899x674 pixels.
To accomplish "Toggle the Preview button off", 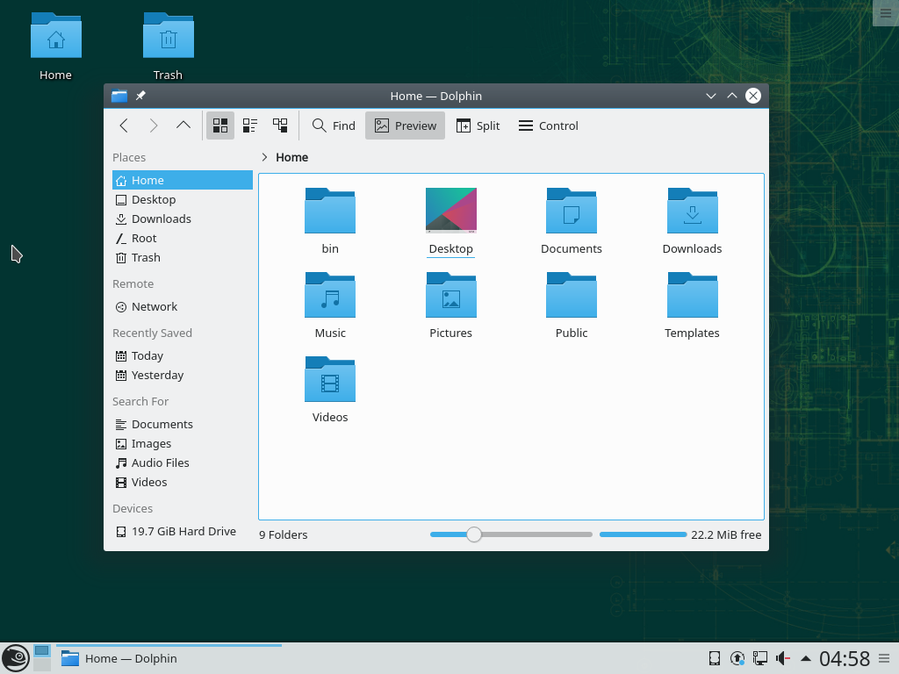I will point(406,125).
